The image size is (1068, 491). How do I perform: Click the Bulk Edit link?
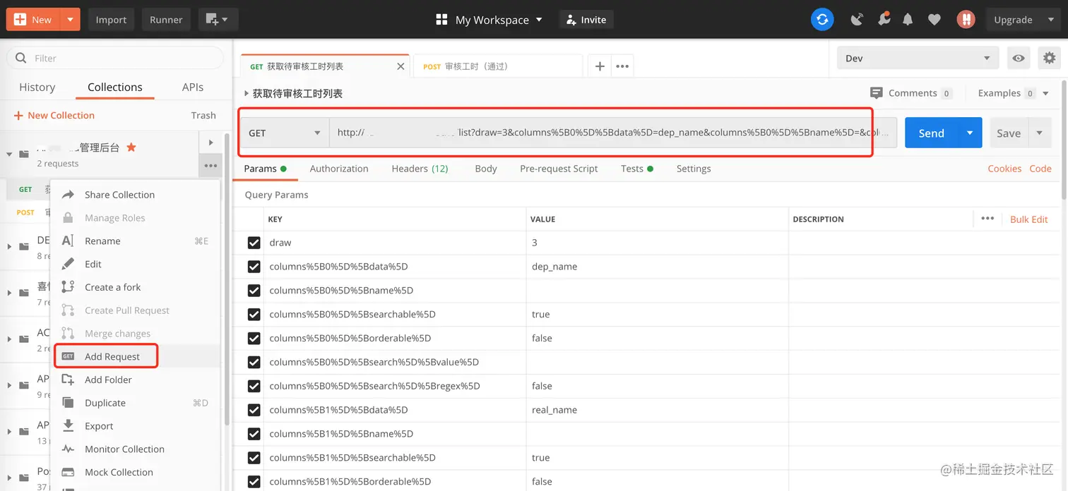pos(1028,219)
